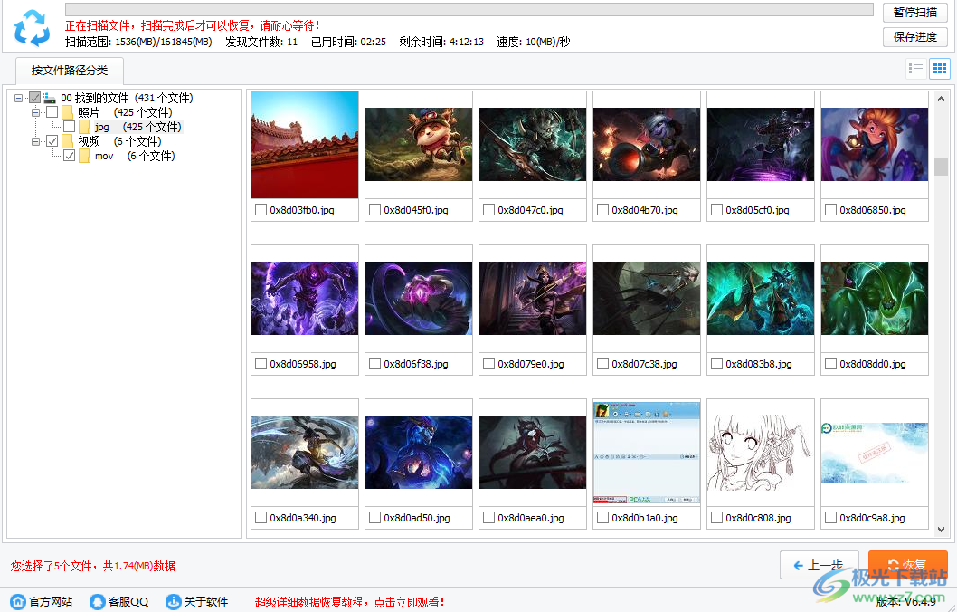Select the jpg (425 个文件) tree row

click(x=137, y=127)
